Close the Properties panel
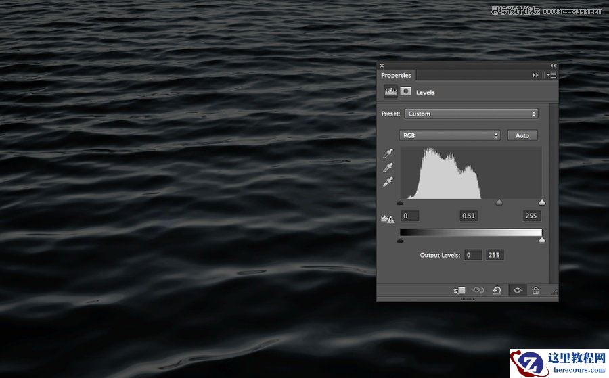 coord(382,66)
